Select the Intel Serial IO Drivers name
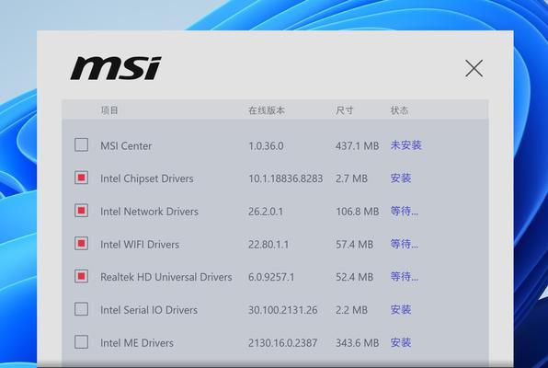 pyautogui.click(x=149, y=310)
